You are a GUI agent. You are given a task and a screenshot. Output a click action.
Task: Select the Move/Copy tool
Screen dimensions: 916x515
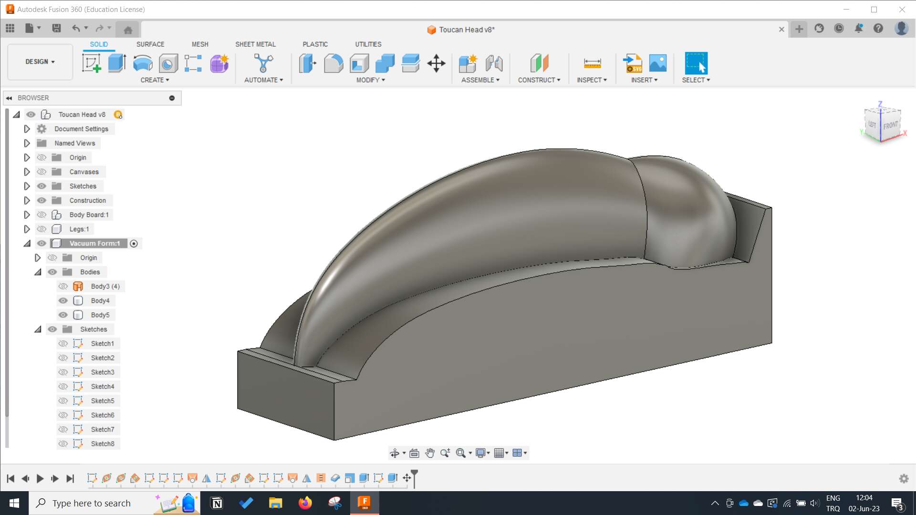click(x=436, y=63)
